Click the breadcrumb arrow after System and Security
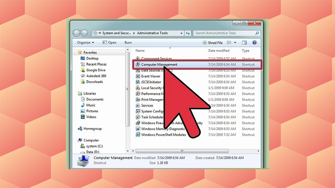 (x=134, y=33)
